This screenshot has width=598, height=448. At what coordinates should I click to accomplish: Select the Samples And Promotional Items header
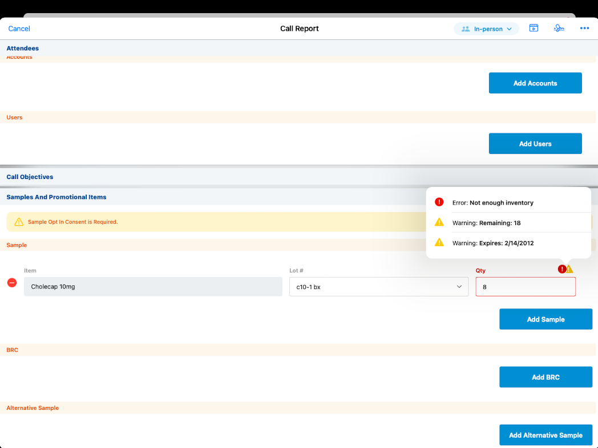[x=56, y=197]
